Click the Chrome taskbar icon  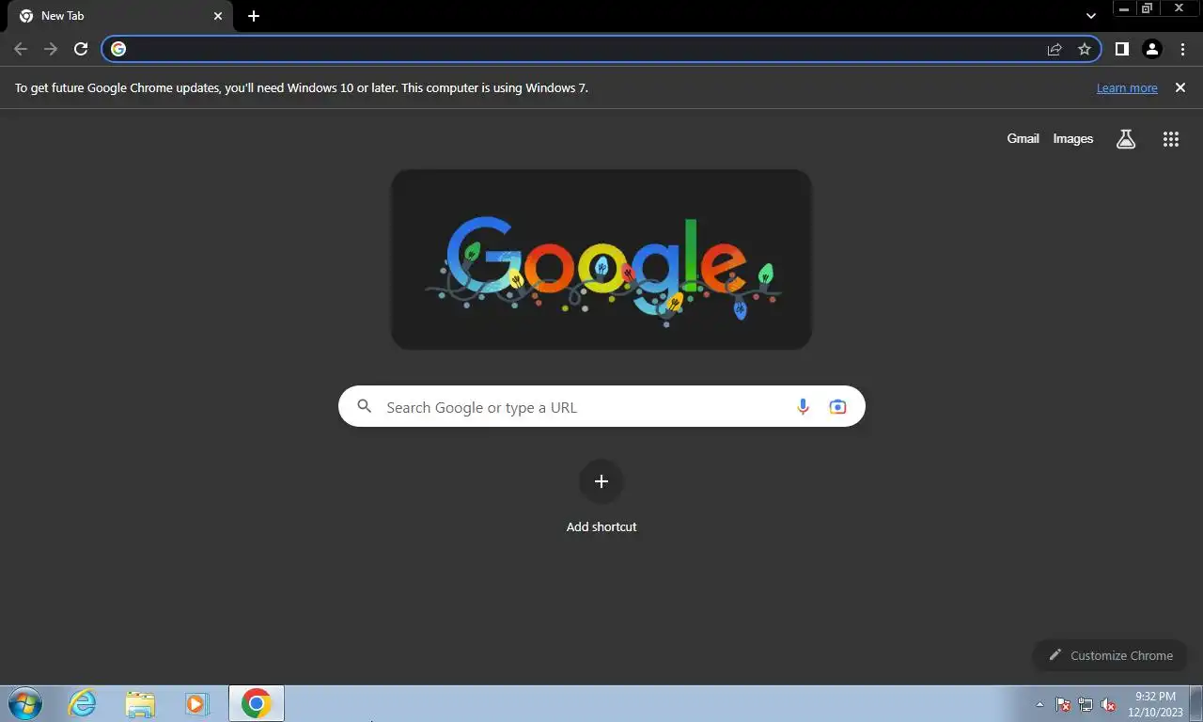coord(256,703)
